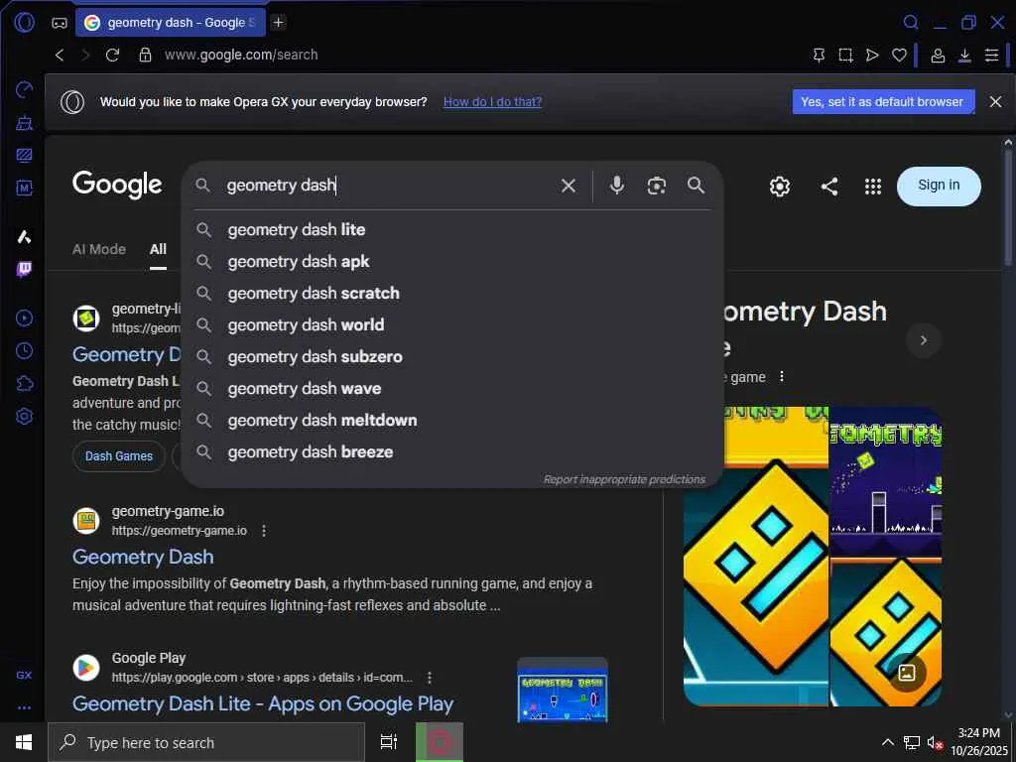Click the Dash Games chip

click(x=119, y=456)
